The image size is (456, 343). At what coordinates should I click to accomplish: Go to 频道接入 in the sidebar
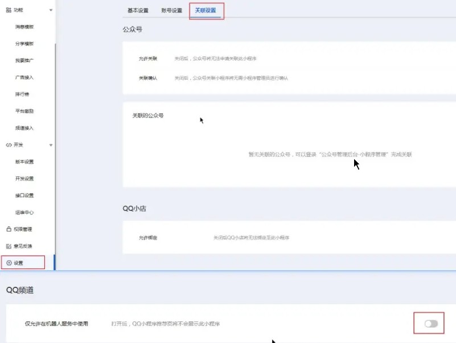[x=24, y=128]
